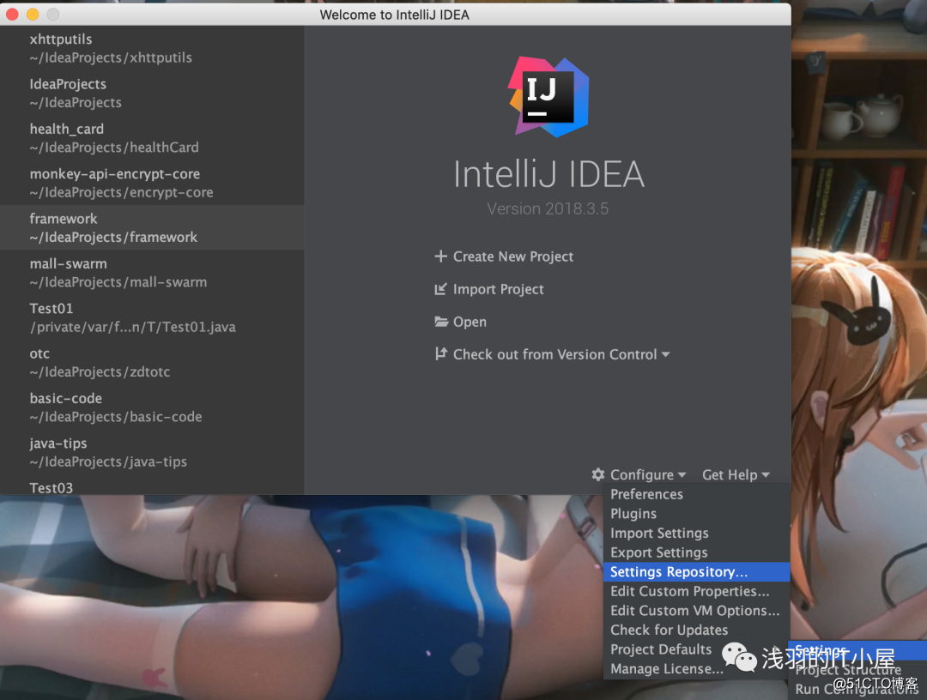927x700 pixels.
Task: Select Plugins in the Configure menu
Action: (633, 513)
